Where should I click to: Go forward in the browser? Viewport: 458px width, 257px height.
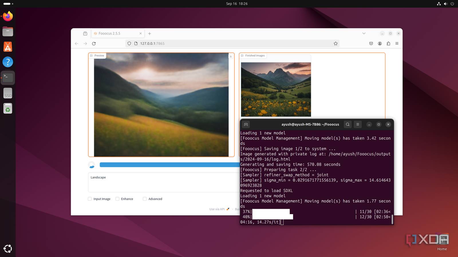click(x=85, y=43)
